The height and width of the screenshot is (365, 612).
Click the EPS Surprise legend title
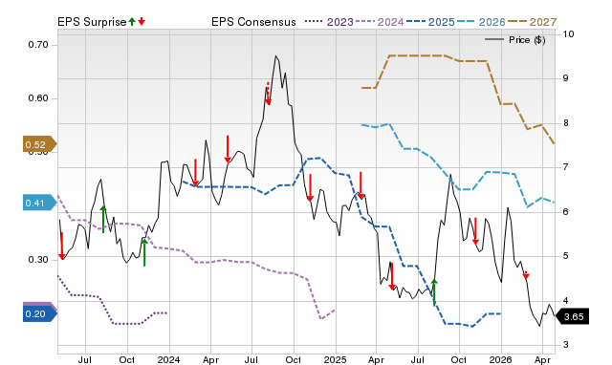coord(92,22)
